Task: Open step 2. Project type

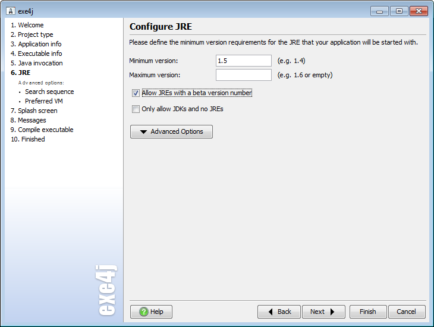Action: [32, 34]
